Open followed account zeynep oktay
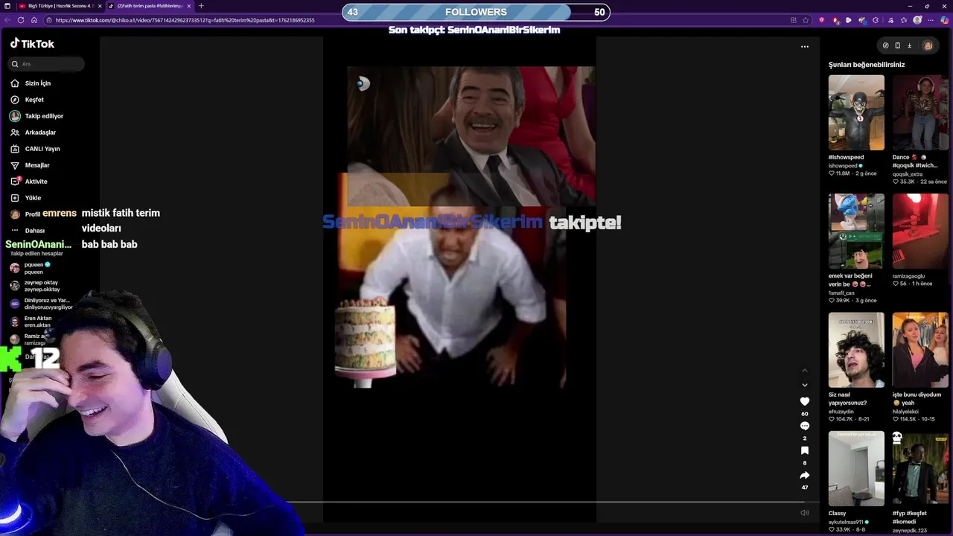Image resolution: width=953 pixels, height=536 pixels. point(34,286)
